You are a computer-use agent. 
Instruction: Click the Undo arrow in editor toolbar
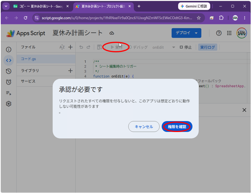81,47
